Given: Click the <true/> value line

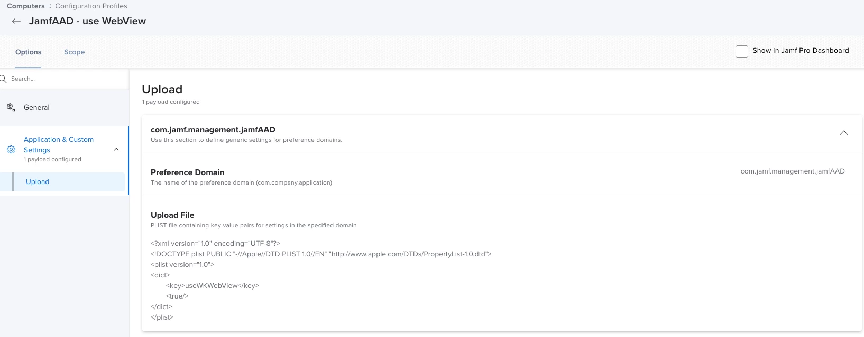Looking at the screenshot, I should pyautogui.click(x=177, y=296).
